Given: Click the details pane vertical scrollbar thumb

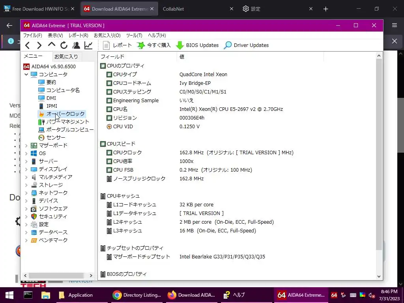Looking at the screenshot, I should 379,154.
